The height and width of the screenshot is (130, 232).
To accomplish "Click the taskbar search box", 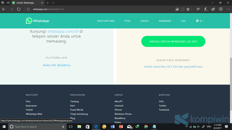I will pyautogui.click(x=37, y=127).
